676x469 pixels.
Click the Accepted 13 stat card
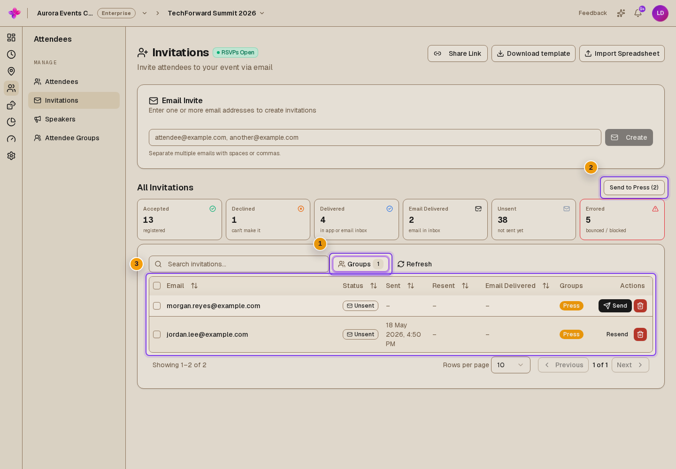[179, 219]
